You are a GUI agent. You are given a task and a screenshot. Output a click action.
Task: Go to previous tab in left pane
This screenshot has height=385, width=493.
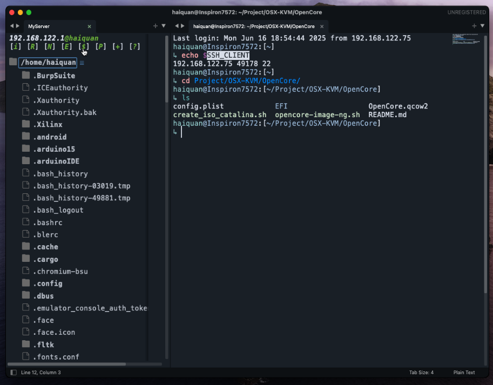12,26
